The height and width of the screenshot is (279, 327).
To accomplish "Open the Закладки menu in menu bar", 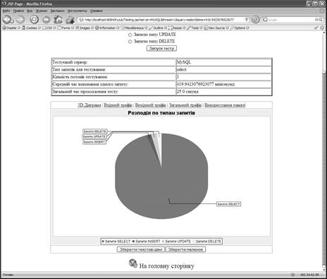I will (57, 11).
